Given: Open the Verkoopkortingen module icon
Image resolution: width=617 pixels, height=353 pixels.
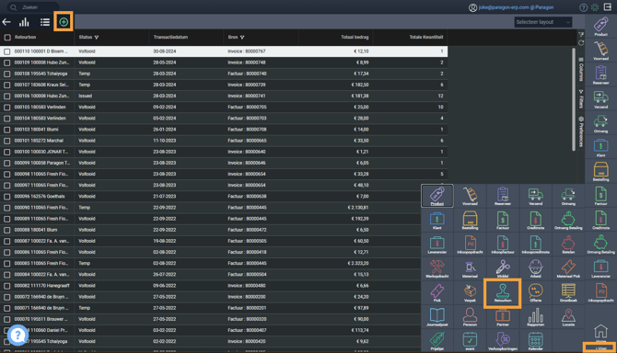Looking at the screenshot, I should pos(503,341).
